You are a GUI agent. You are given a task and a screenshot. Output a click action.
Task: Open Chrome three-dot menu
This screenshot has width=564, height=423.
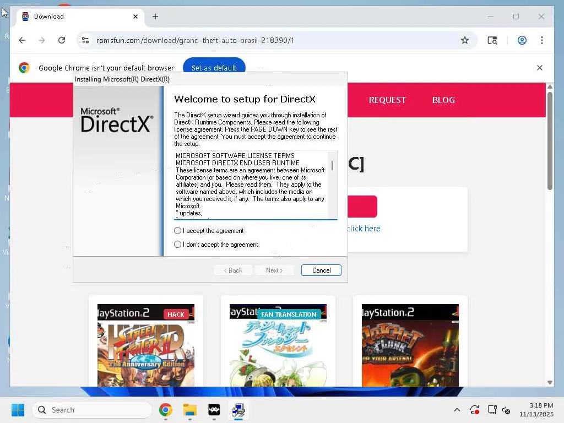(542, 40)
